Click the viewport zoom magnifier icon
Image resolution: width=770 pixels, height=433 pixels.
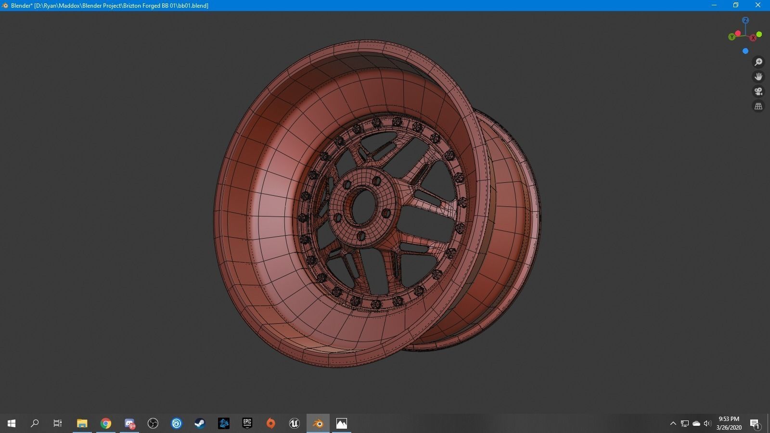pyautogui.click(x=758, y=62)
